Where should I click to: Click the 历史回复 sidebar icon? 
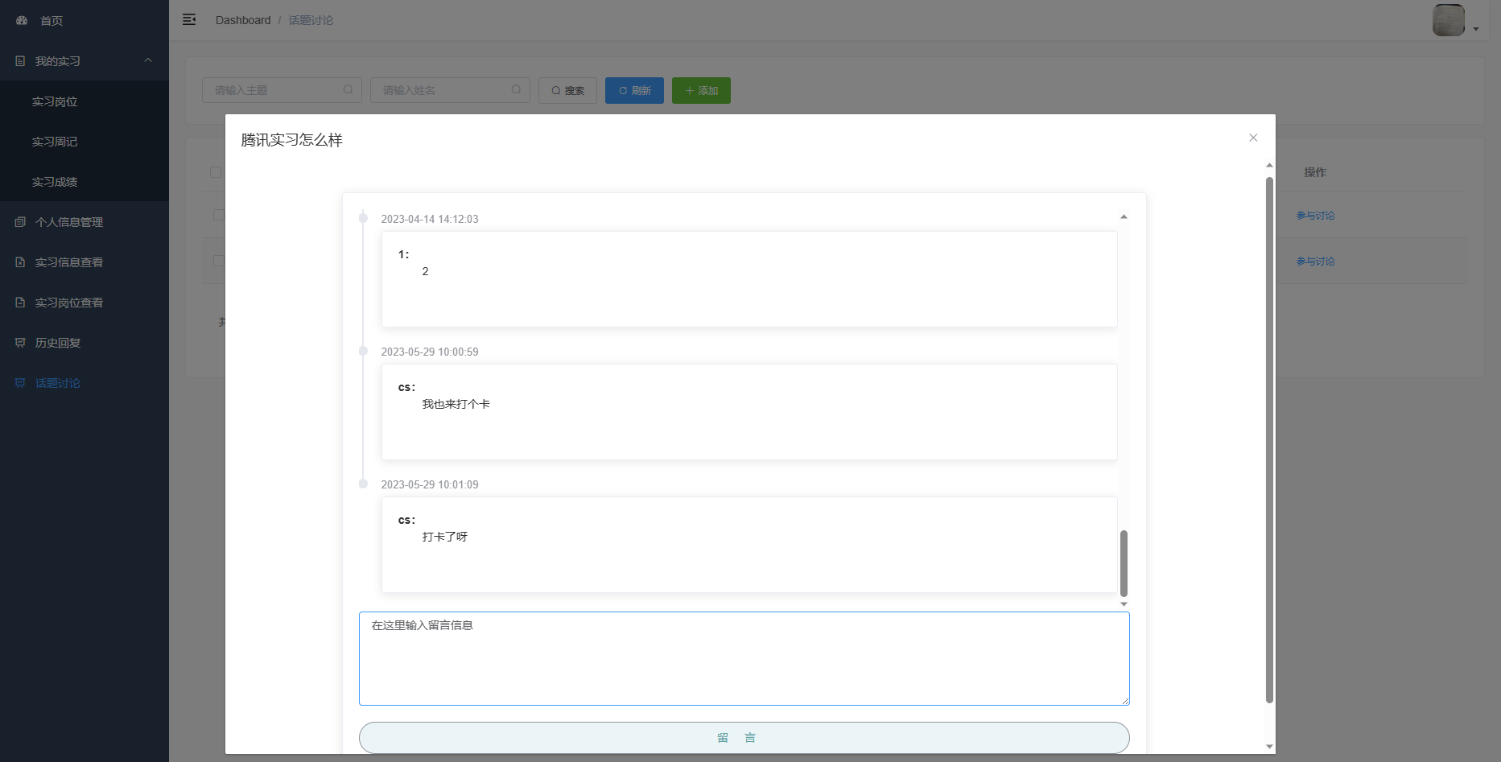20,343
